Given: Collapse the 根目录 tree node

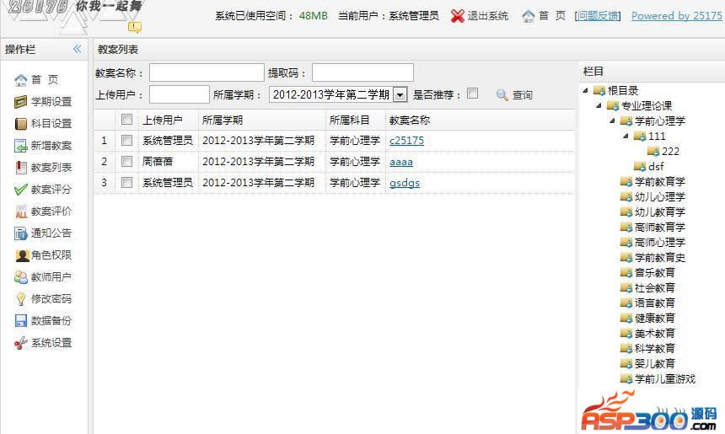Looking at the screenshot, I should 585,90.
